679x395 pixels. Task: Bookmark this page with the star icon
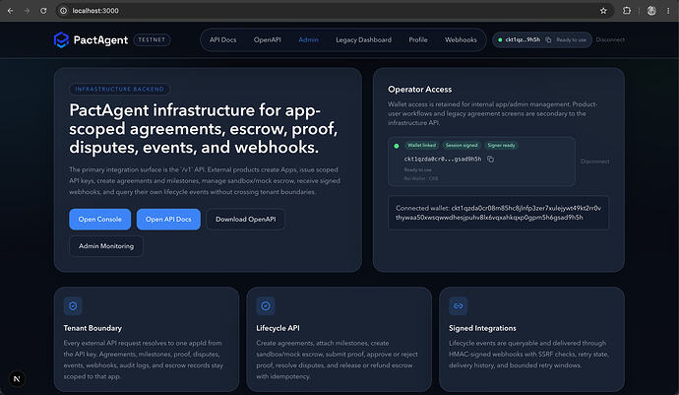click(603, 11)
